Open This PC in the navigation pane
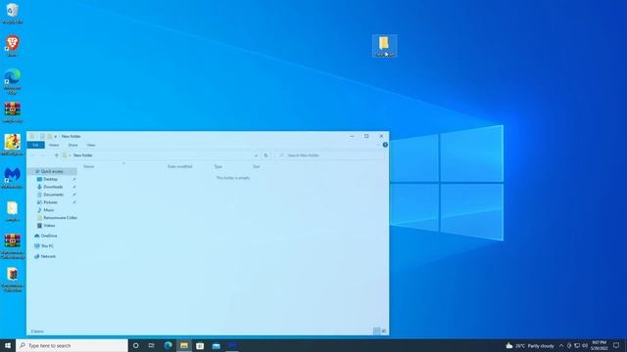The image size is (627, 352). (x=47, y=246)
